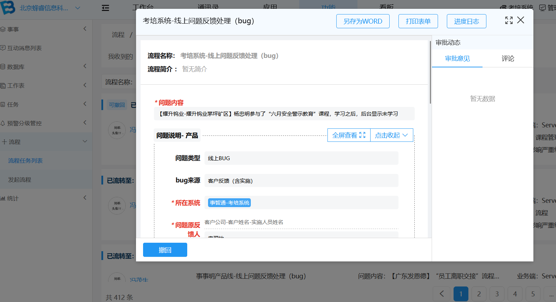Click the dialog's vertical scrollbar
Image resolution: width=556 pixels, height=302 pixels.
tap(430, 73)
